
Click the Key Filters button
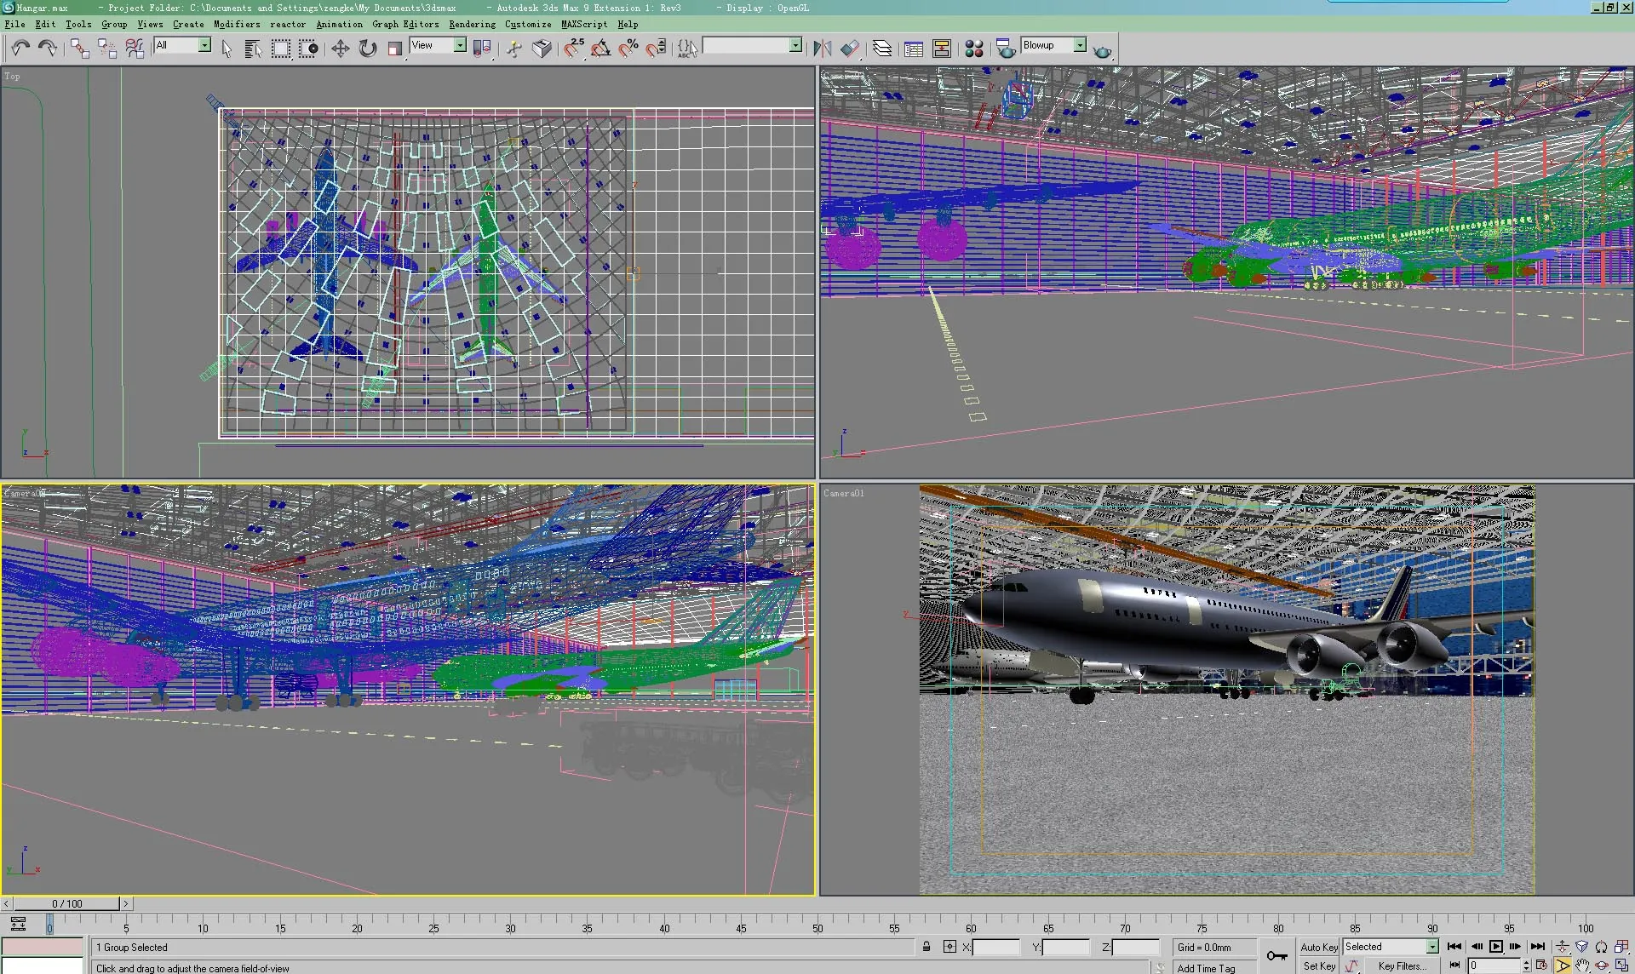pos(1401,965)
